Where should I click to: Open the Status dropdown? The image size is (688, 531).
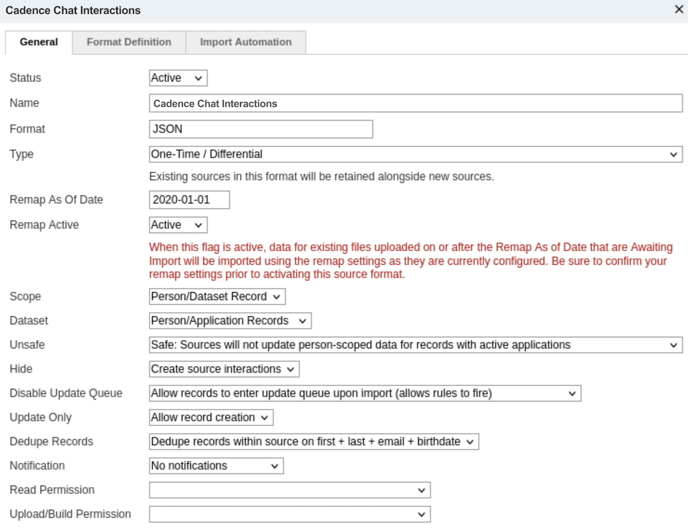tap(178, 78)
